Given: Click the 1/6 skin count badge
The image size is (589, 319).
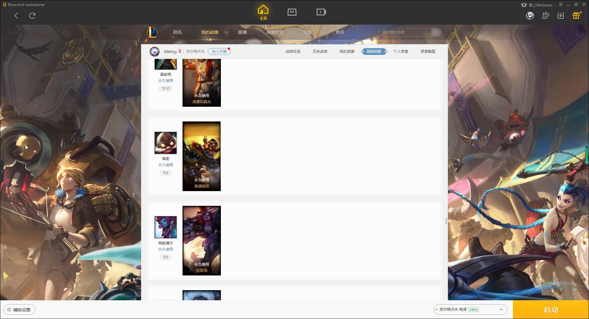Looking at the screenshot, I should (166, 257).
